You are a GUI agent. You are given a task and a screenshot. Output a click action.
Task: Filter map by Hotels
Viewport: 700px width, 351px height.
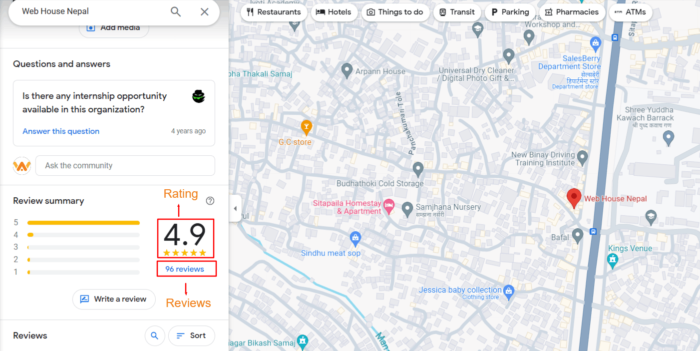334,12
